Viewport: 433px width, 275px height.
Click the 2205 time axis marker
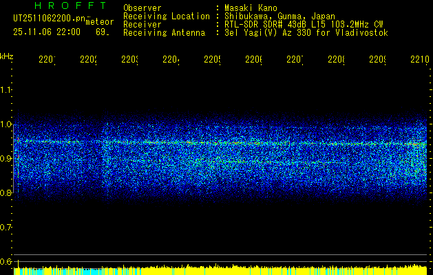[x=212, y=60]
